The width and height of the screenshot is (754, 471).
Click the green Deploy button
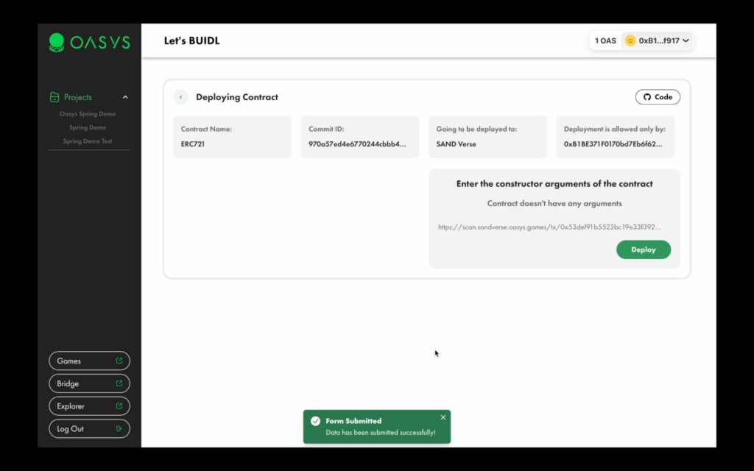pos(644,249)
